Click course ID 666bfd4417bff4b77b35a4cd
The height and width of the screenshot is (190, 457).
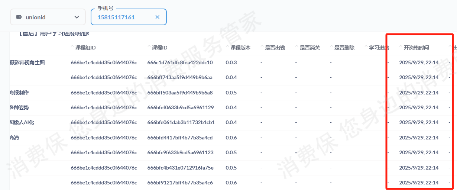180,138
